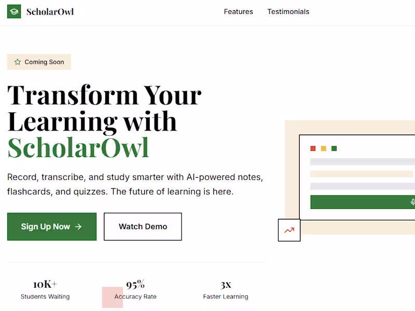Click the yellow dot in mockup window
Image resolution: width=415 pixels, height=311 pixels.
tap(324, 149)
